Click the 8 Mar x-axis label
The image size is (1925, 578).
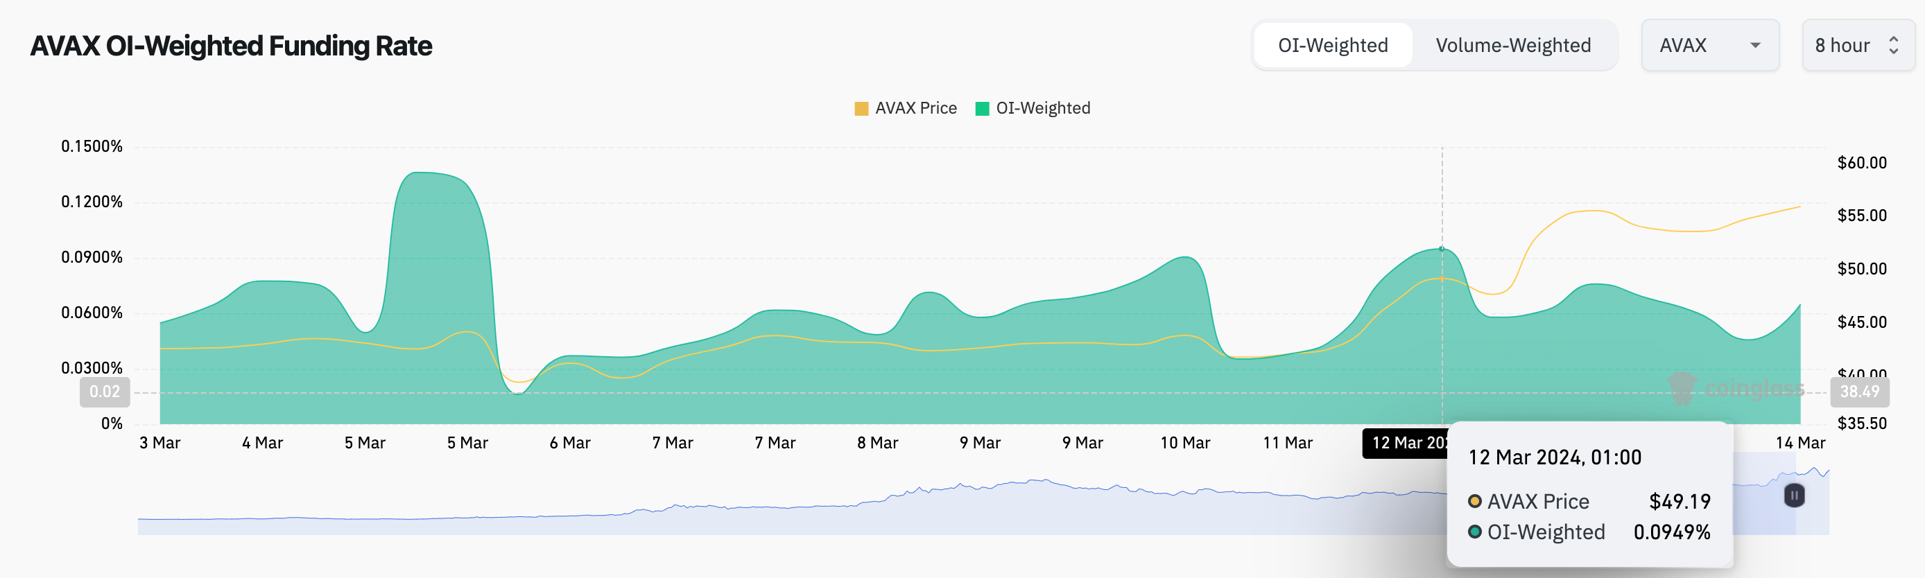click(x=877, y=443)
